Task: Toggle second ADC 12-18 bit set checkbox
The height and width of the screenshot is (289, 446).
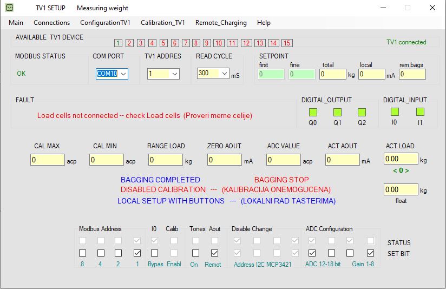Action: click(331, 253)
